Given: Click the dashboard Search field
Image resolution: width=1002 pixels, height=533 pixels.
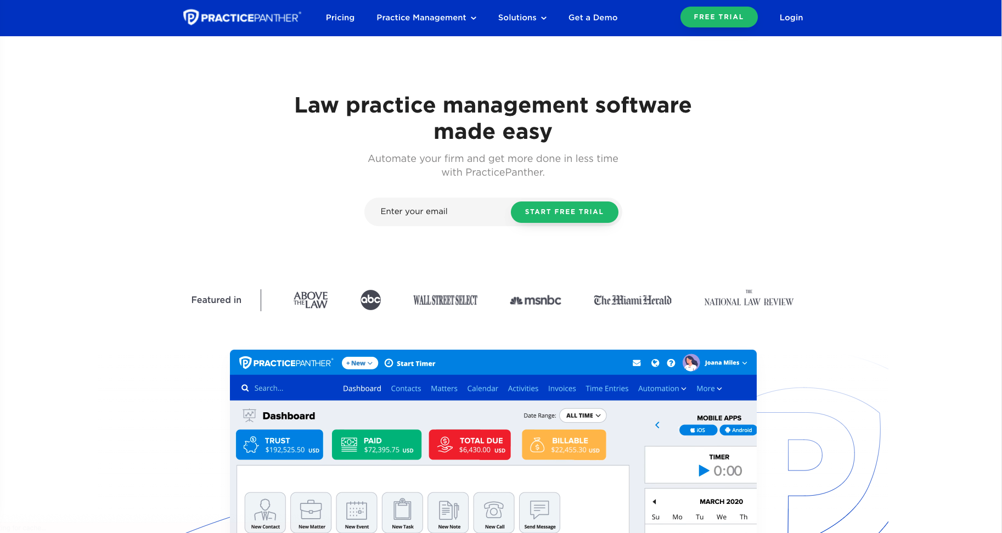Looking at the screenshot, I should [x=269, y=388].
